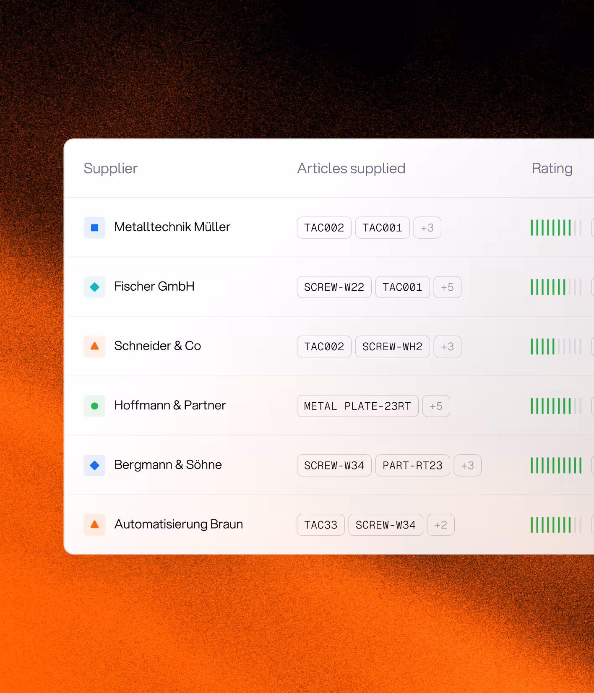Click the TAC33 article tag
The width and height of the screenshot is (594, 693).
point(321,525)
